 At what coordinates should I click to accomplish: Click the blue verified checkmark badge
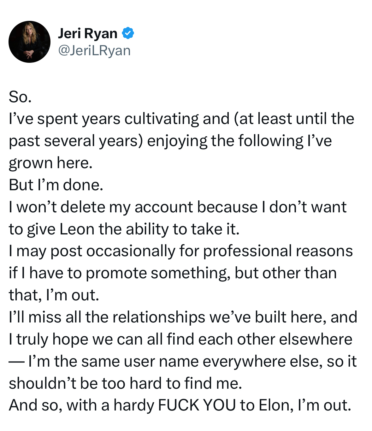(128, 33)
